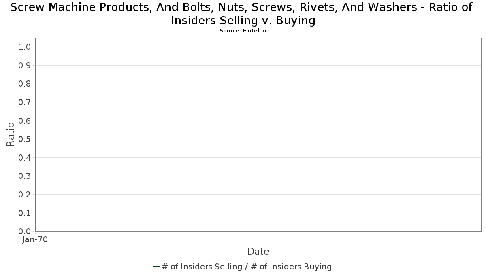
Task: Click the 0.0 y-axis tick label
Action: point(25,231)
